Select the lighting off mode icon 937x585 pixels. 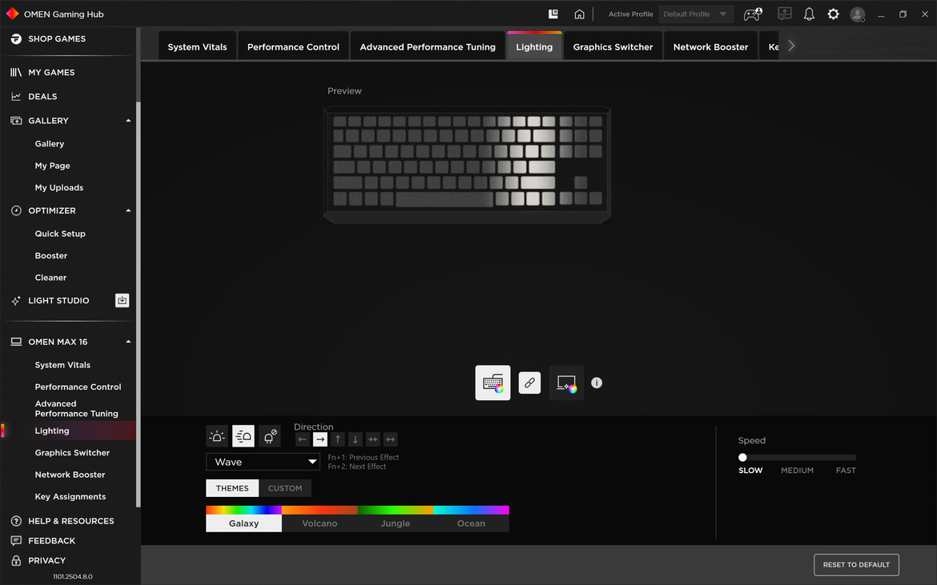click(270, 436)
